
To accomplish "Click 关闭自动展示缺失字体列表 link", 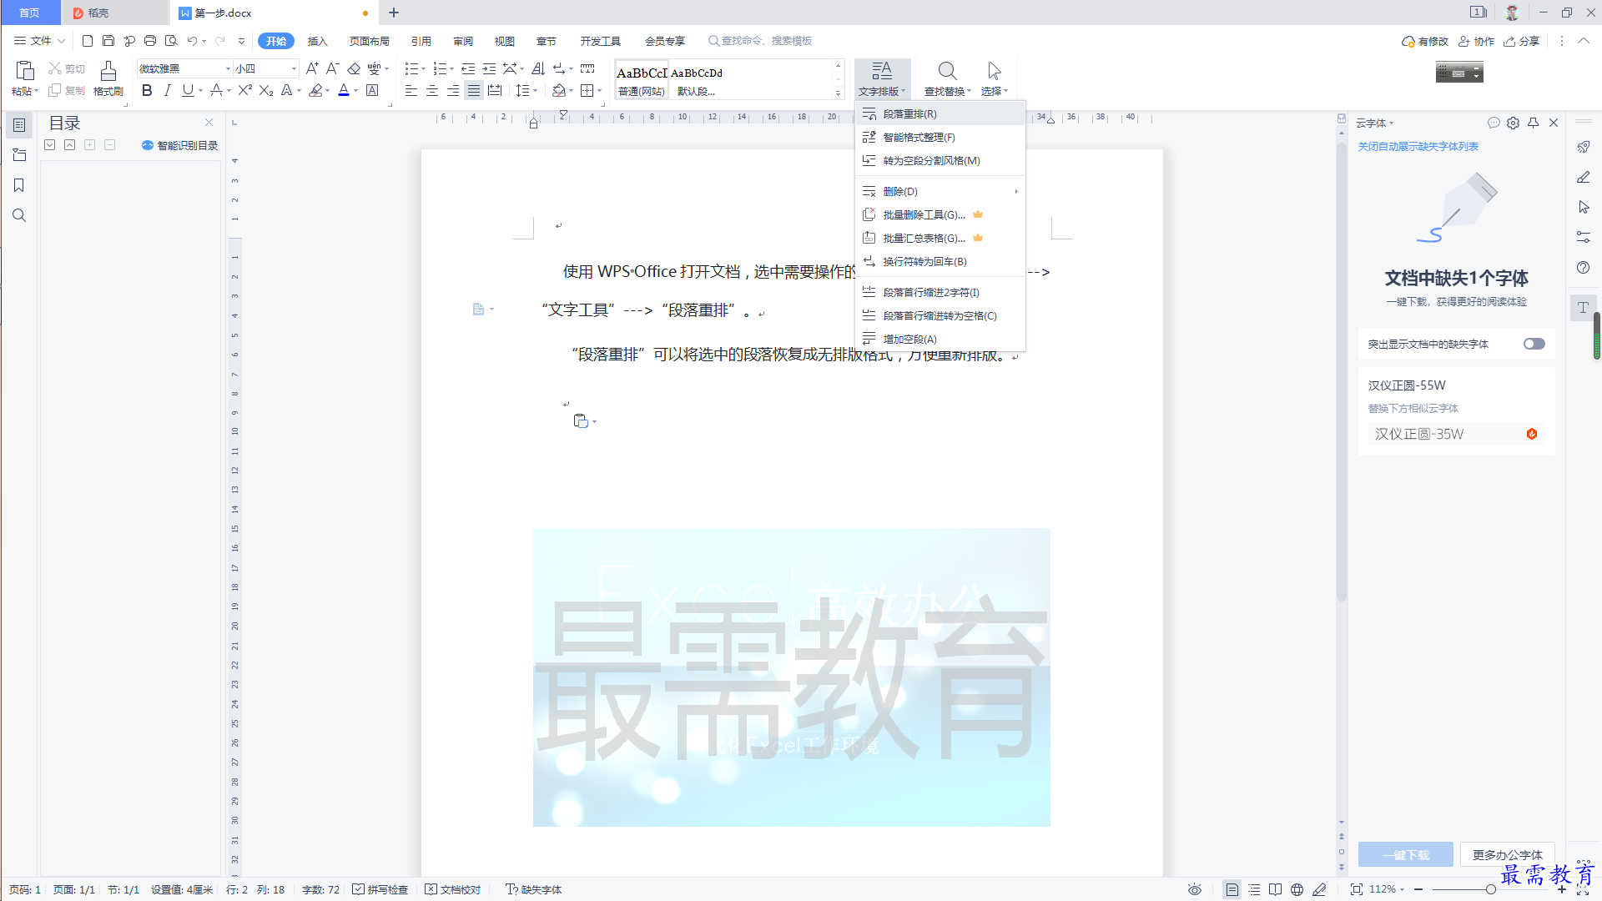I will pos(1418,146).
